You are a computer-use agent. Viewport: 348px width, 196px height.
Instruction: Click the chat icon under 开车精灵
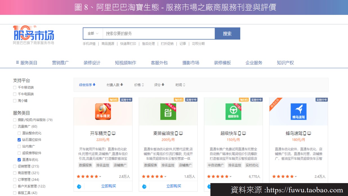pyautogui.click(x=79, y=186)
